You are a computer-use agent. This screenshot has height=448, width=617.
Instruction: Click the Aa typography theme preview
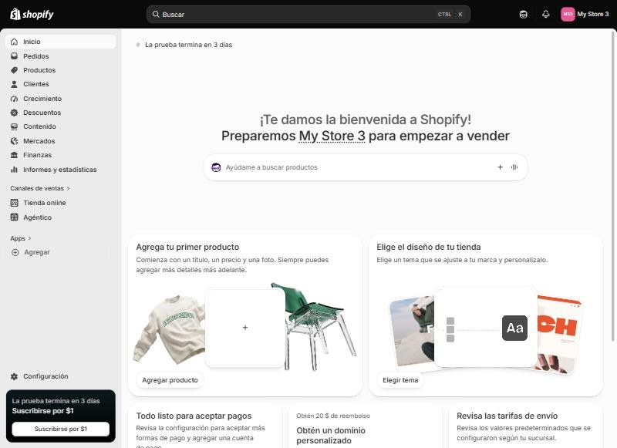514,328
